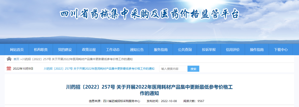Screen dimensions: 299x107
Task: Click the article headline 川药招〔2022〕257号
Action: [149, 90]
